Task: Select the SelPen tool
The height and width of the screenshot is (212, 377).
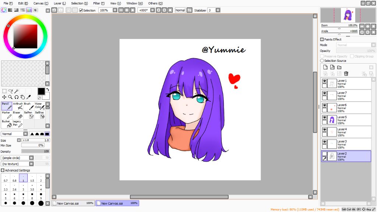Action: pyautogui.click(x=29, y=115)
